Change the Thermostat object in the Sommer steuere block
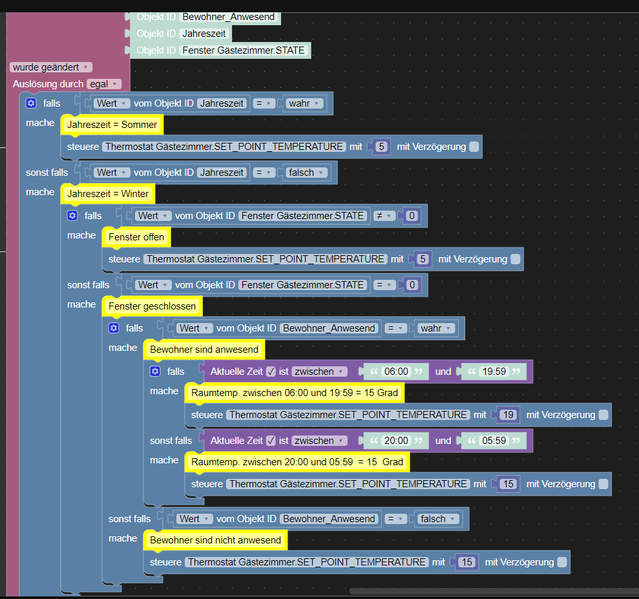This screenshot has height=599, width=639. tap(224, 147)
